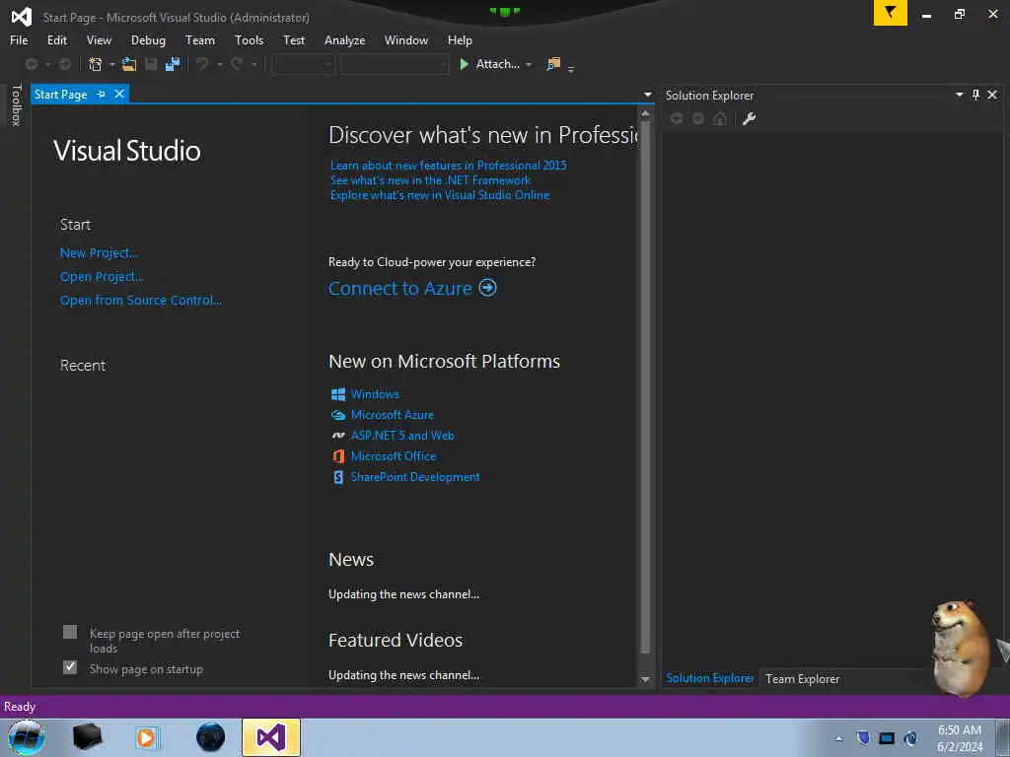1010x757 pixels.
Task: Click the Save toolbar icon
Action: coord(151,64)
